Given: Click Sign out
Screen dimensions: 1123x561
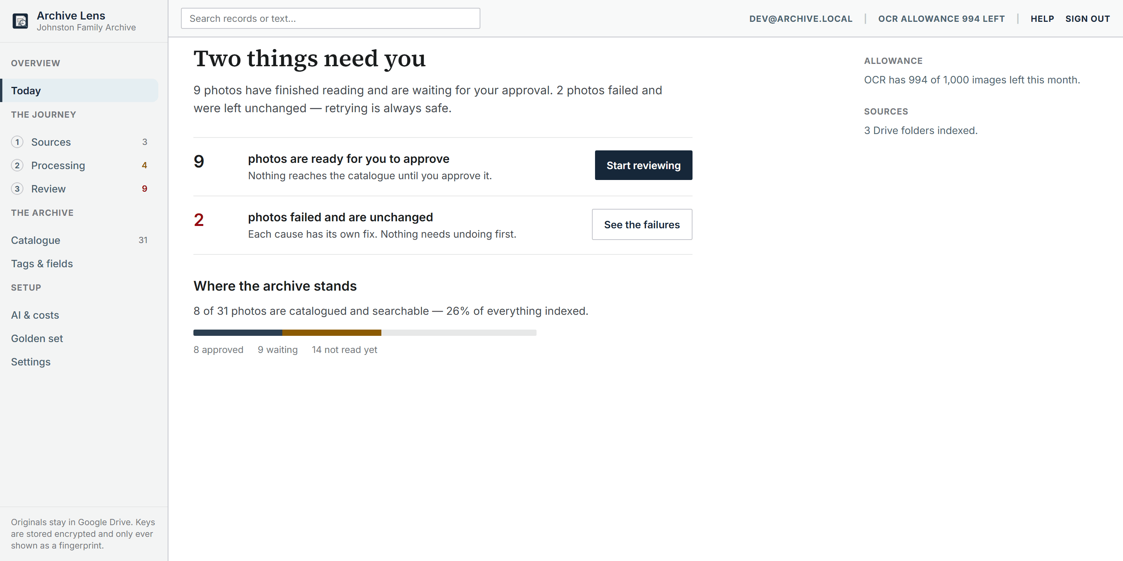Looking at the screenshot, I should [1087, 19].
